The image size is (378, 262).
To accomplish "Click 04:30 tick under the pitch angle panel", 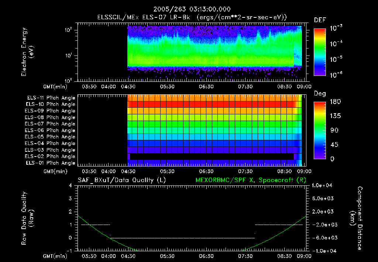I will (x=128, y=171).
